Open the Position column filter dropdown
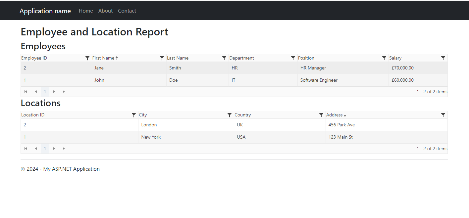The height and width of the screenshot is (218, 469). pyautogui.click(x=384, y=58)
